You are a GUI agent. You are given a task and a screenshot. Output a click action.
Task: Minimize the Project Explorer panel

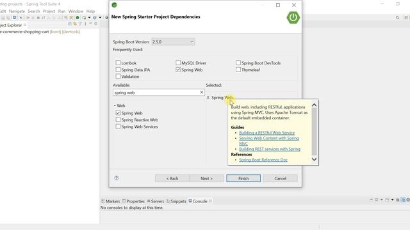(x=90, y=23)
